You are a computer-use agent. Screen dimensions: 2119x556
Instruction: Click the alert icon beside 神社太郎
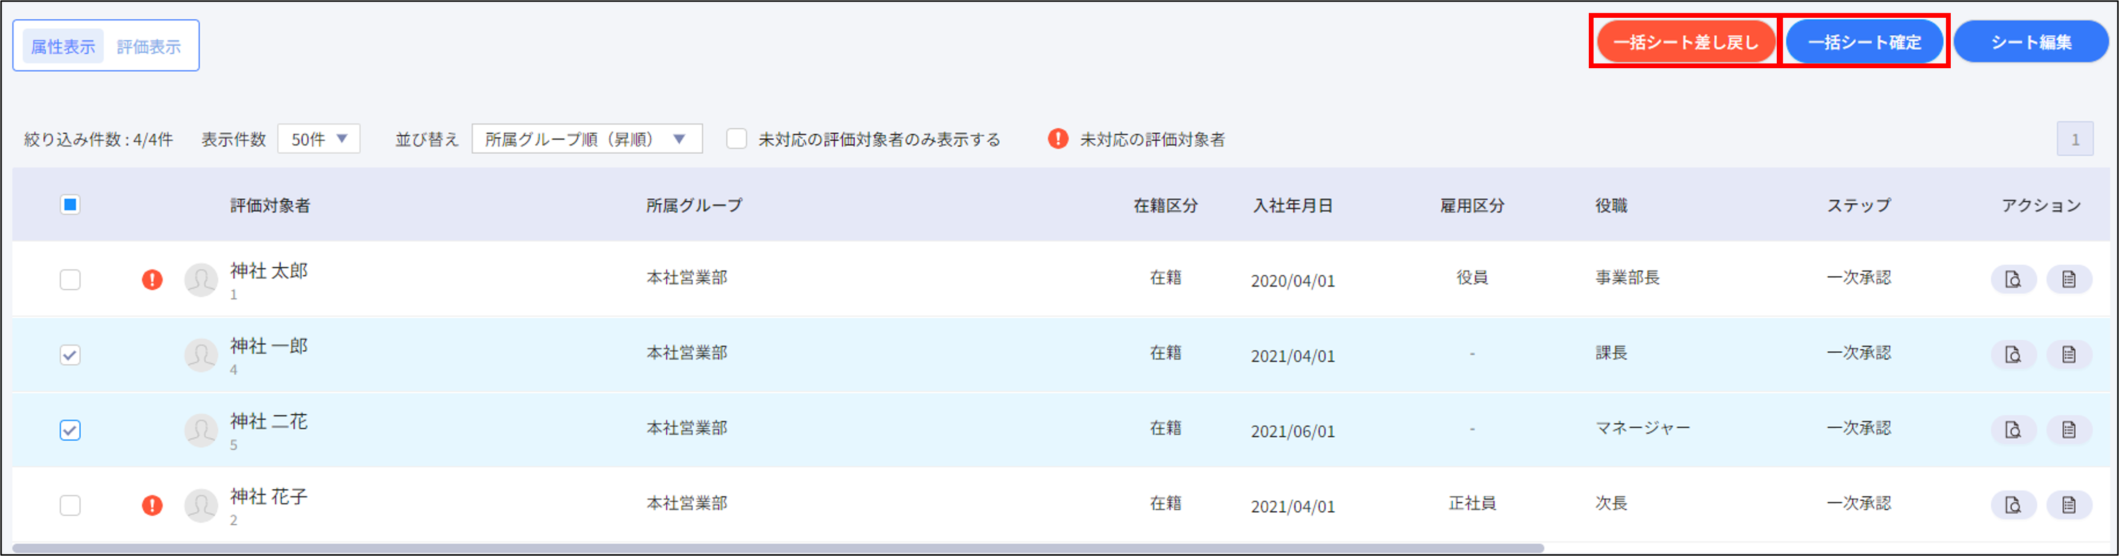(152, 278)
